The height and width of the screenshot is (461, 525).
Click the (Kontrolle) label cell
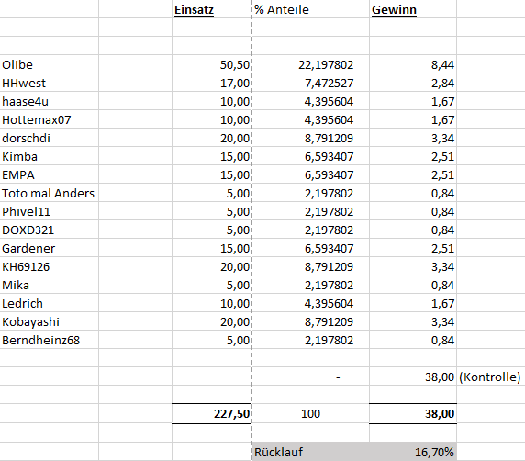490,377
